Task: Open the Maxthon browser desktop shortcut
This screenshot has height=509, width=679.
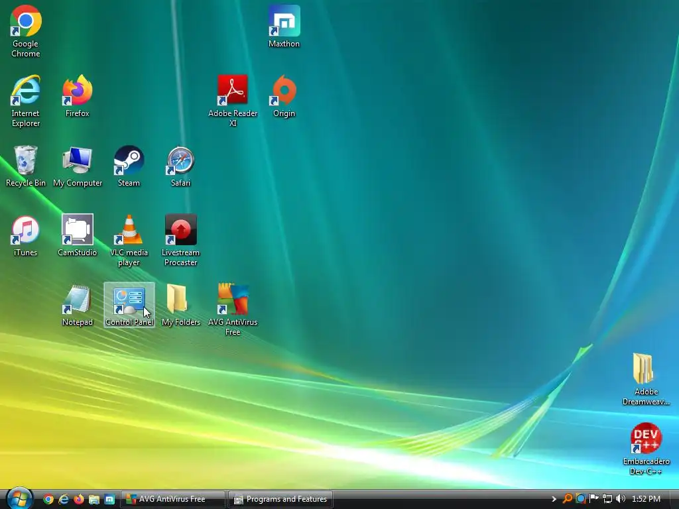Action: [x=284, y=27]
